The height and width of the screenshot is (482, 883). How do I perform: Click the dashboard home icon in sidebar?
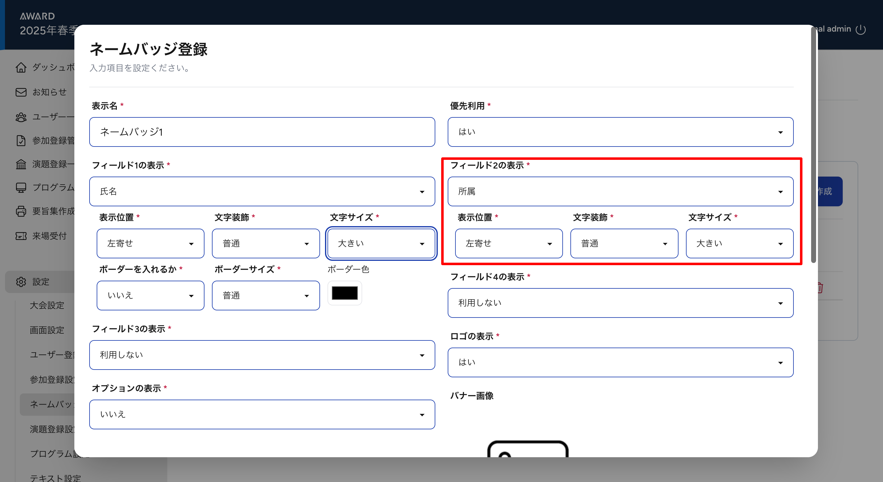click(x=21, y=68)
